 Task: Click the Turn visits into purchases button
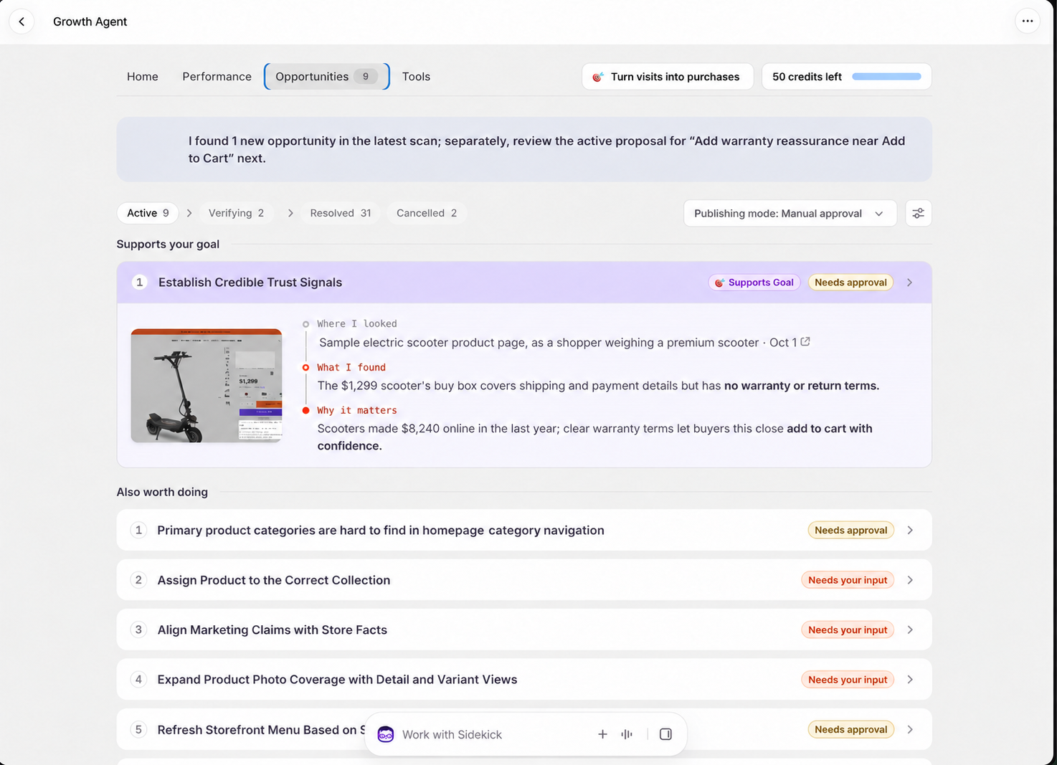pyautogui.click(x=668, y=77)
